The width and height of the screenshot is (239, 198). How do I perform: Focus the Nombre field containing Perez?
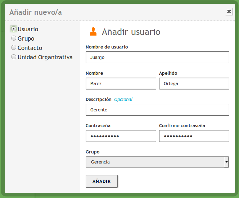click(x=121, y=83)
